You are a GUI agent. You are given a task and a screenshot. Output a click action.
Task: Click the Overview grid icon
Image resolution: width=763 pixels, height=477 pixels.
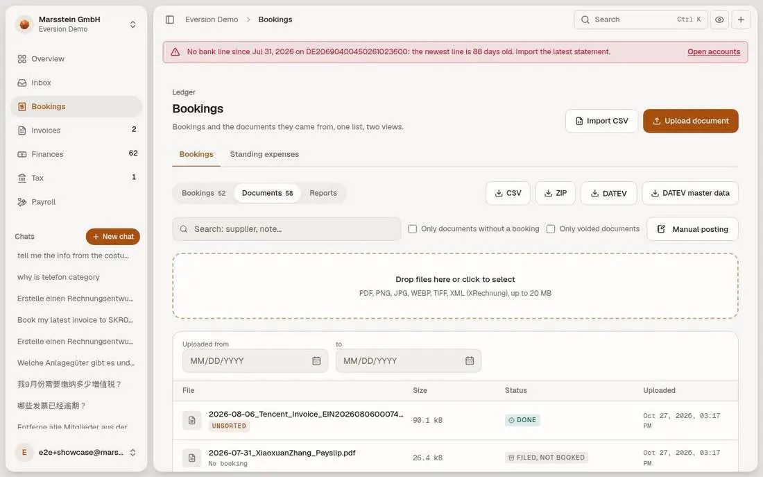click(22, 59)
